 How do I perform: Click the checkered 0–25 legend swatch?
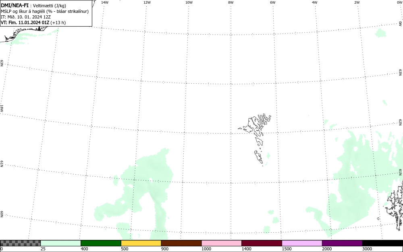point(20,243)
